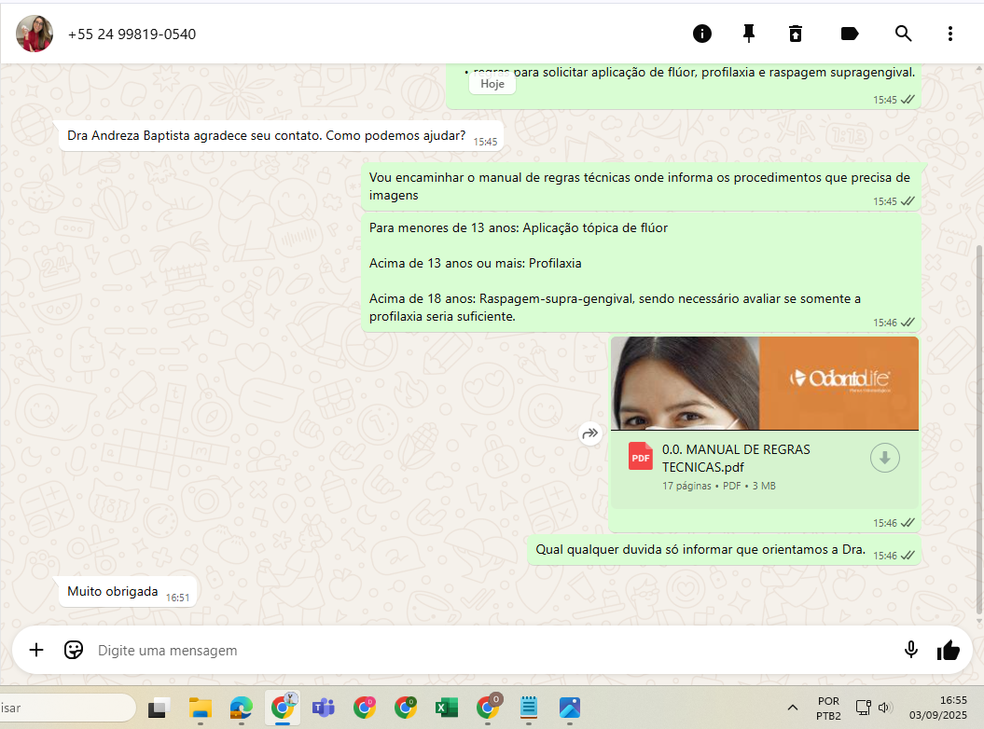Start voice recording with the microphone icon
Viewport: 984px width, 729px height.
click(x=910, y=650)
